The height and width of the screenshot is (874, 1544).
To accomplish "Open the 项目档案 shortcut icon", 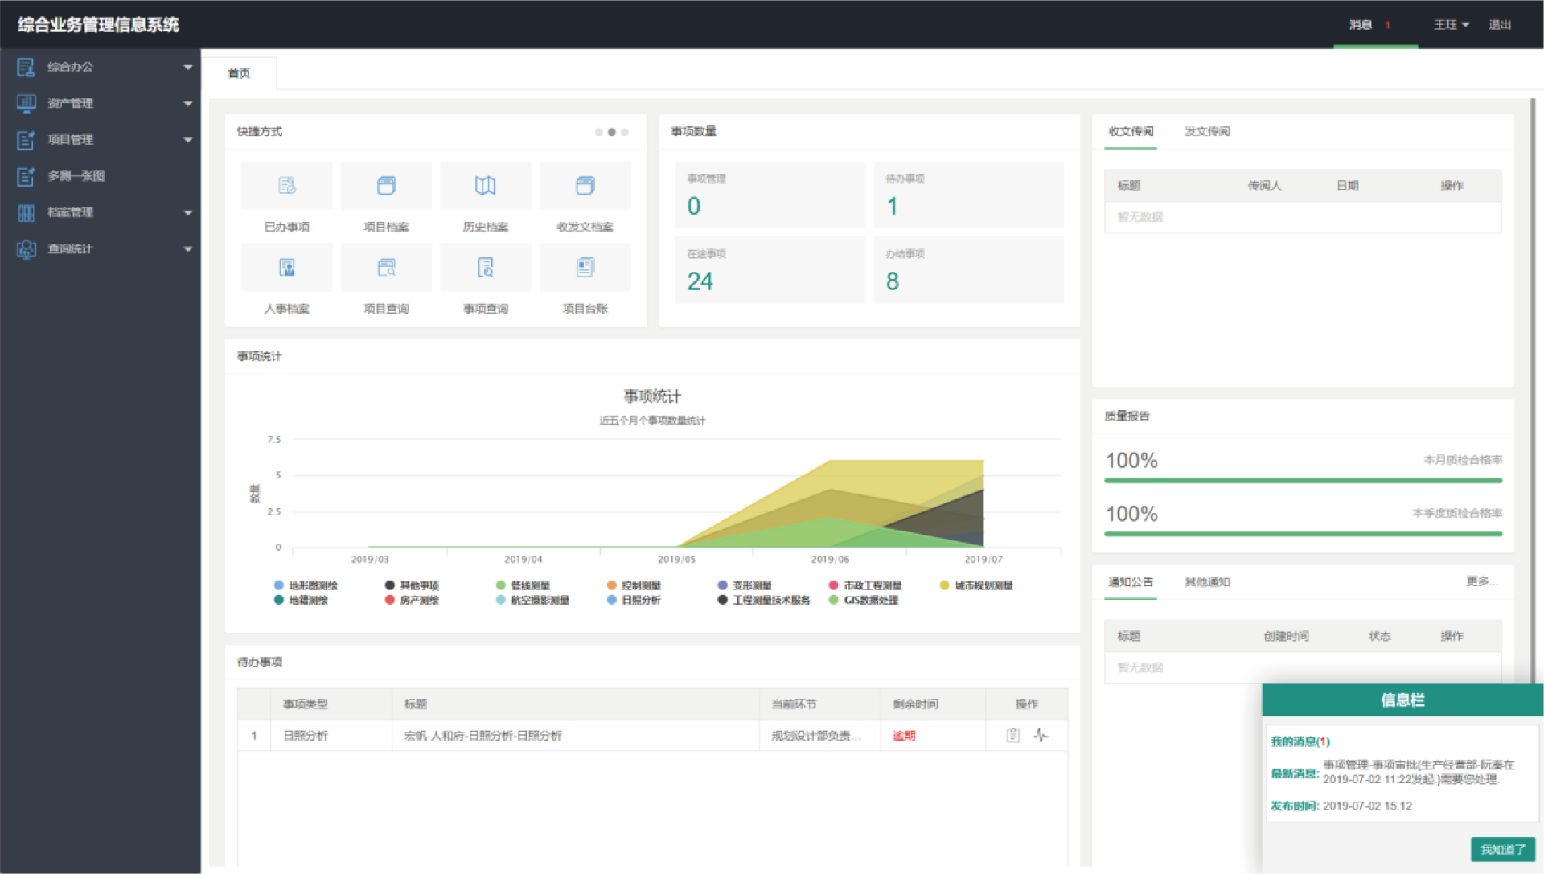I will (x=386, y=186).
